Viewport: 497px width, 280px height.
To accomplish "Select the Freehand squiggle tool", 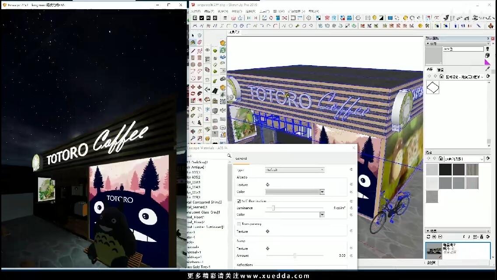I will pos(199,51).
